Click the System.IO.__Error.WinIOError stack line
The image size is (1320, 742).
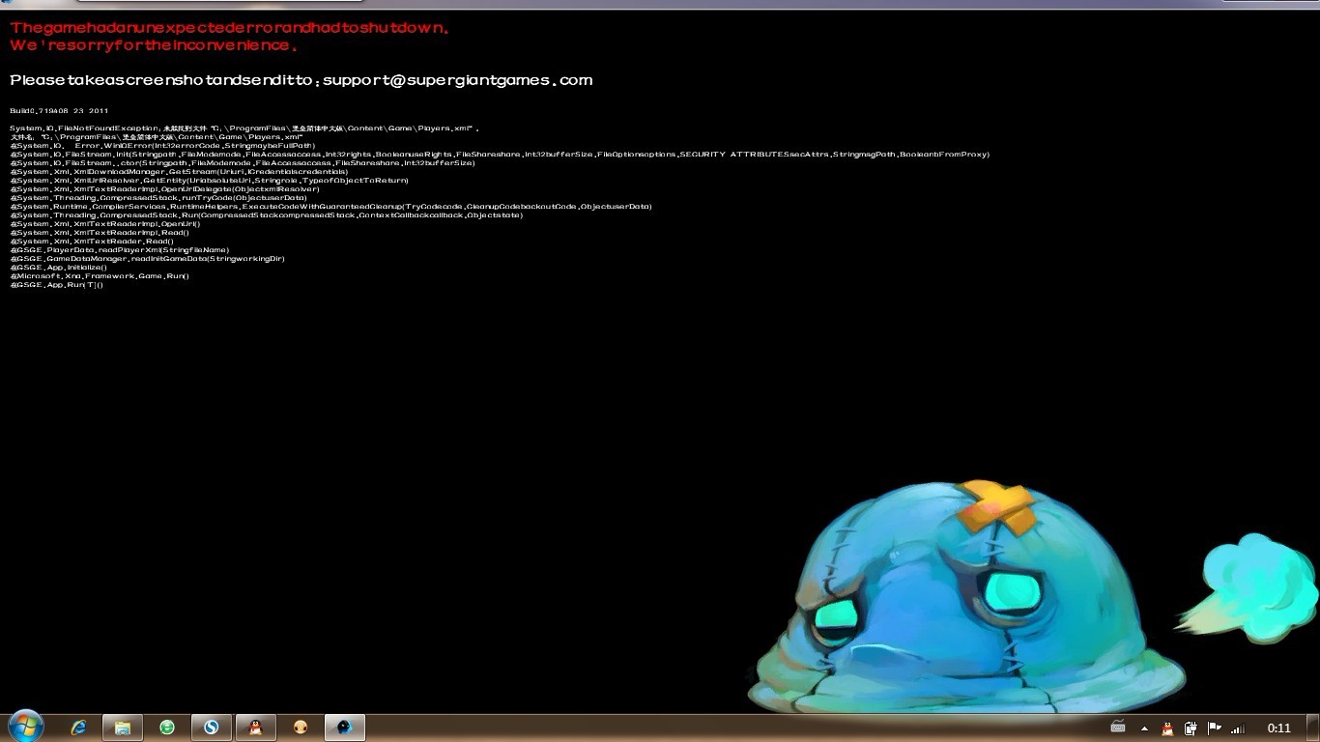162,146
